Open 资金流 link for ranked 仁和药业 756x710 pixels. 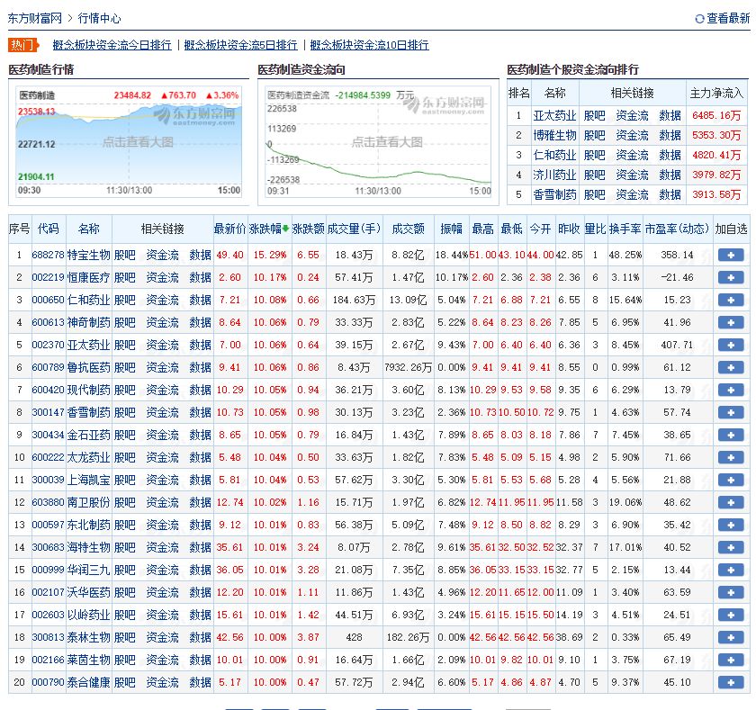pyautogui.click(x=632, y=155)
